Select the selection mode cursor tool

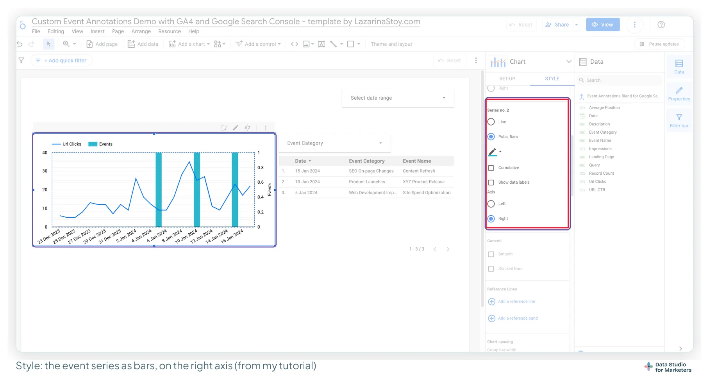pyautogui.click(x=49, y=44)
